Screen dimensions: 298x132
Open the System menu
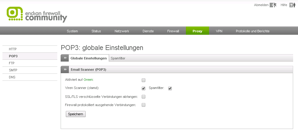click(72, 31)
